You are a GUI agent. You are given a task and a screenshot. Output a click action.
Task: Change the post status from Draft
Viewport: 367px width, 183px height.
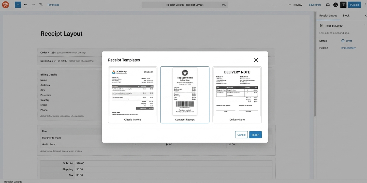[348, 41]
